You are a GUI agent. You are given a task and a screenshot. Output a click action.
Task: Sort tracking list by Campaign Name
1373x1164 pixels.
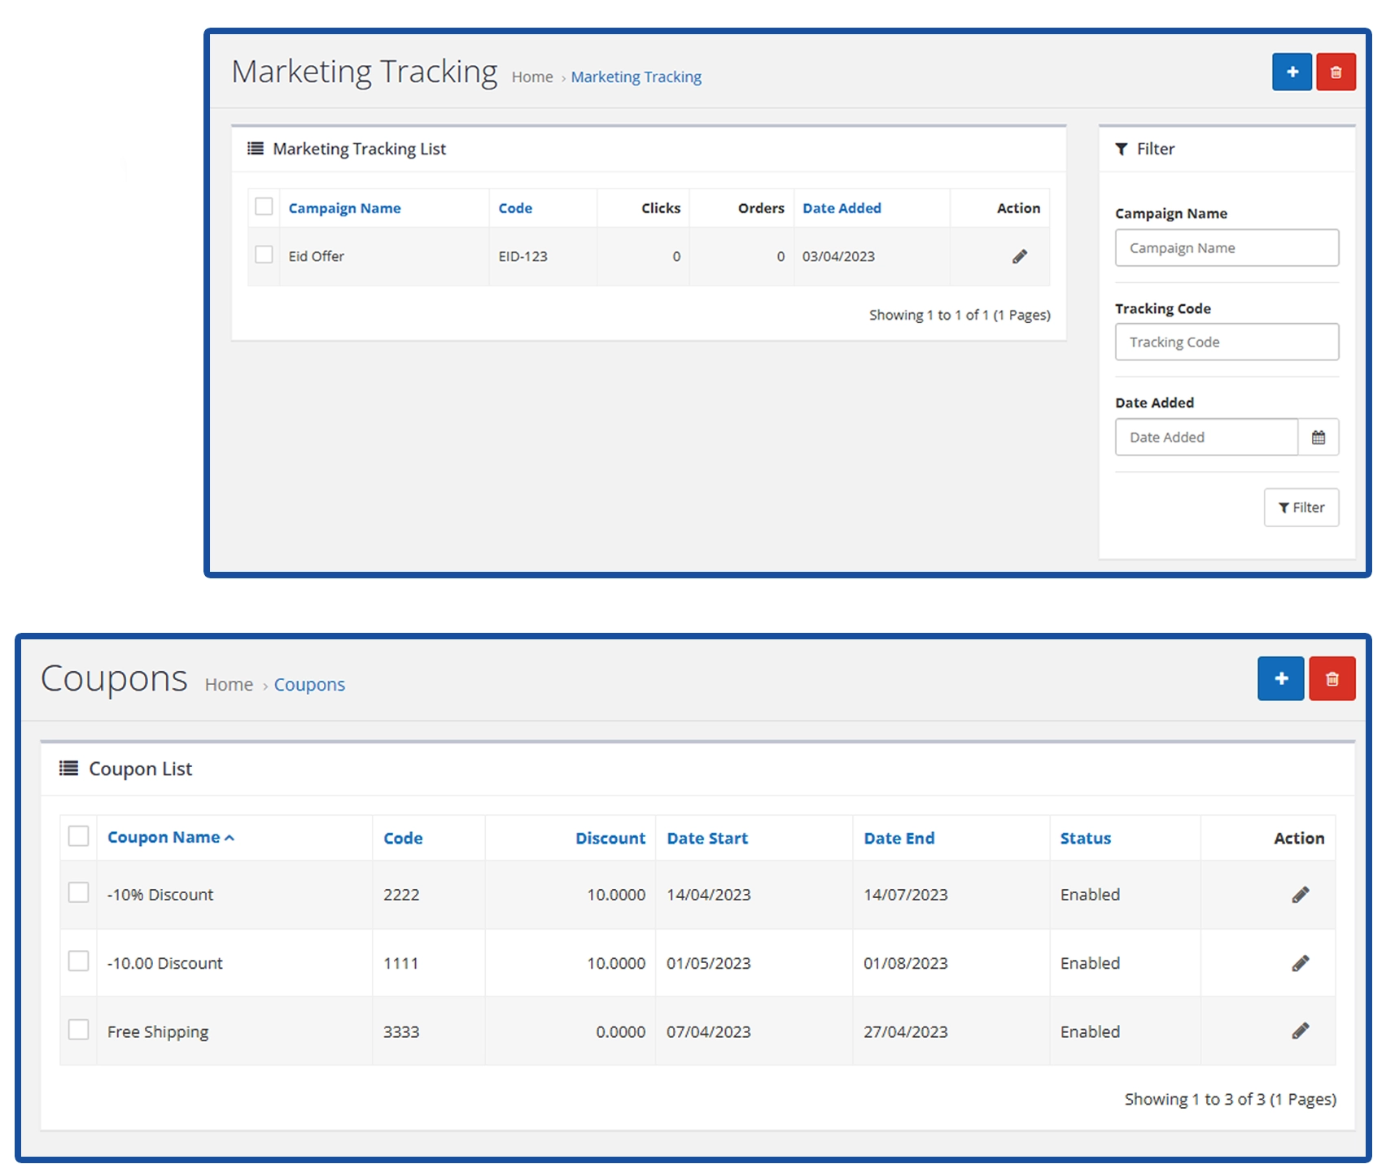click(344, 208)
